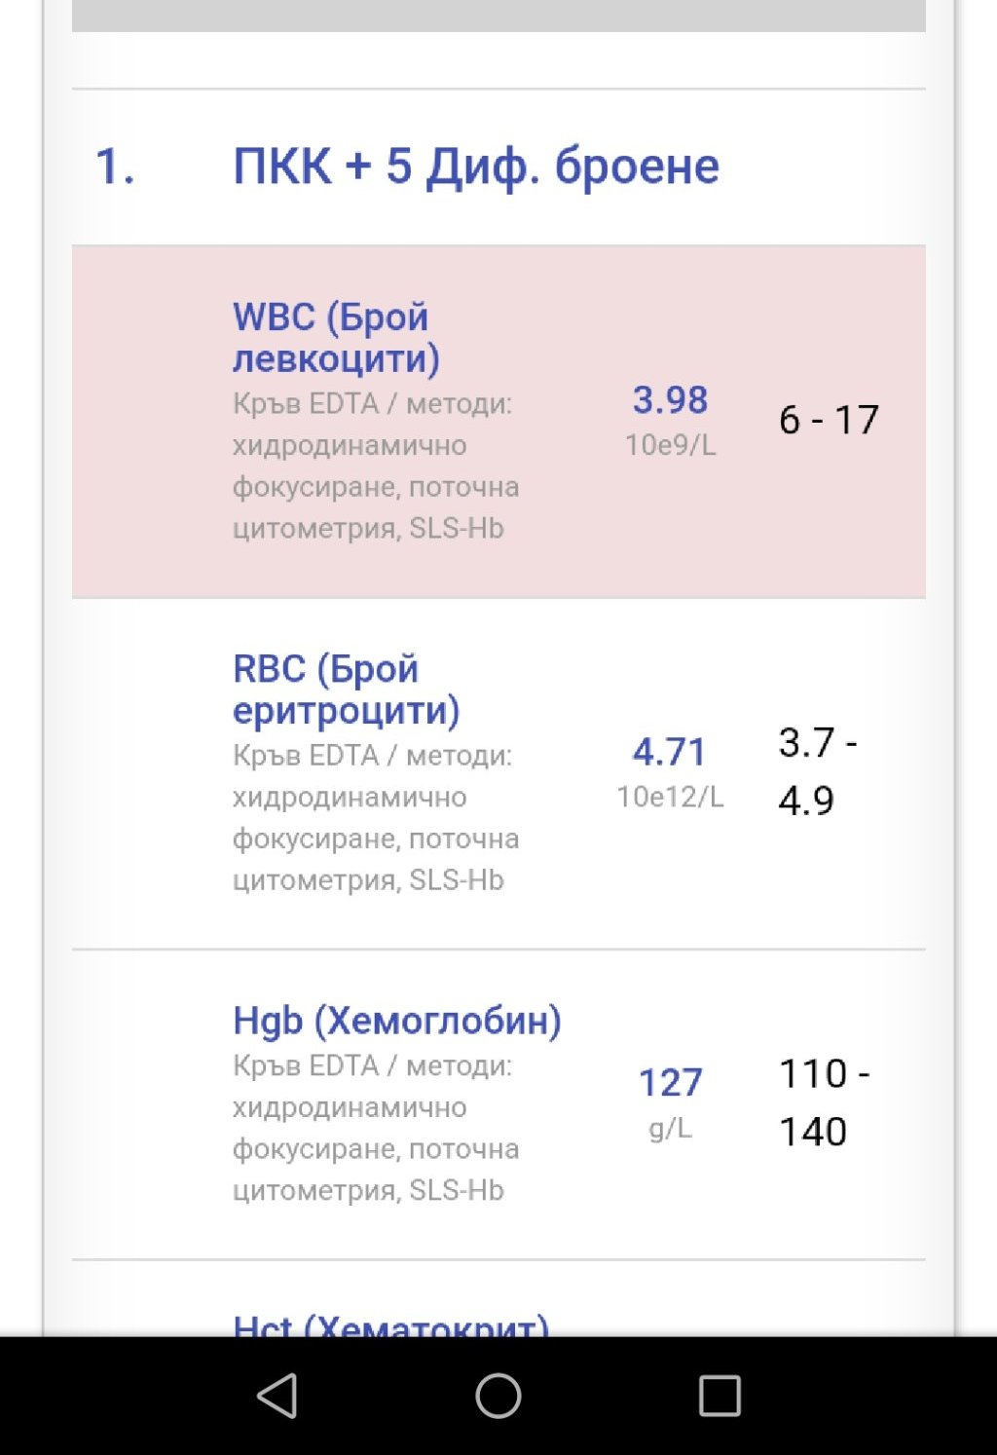
Task: Click section number '1.' beside the header
Action: [x=115, y=166]
